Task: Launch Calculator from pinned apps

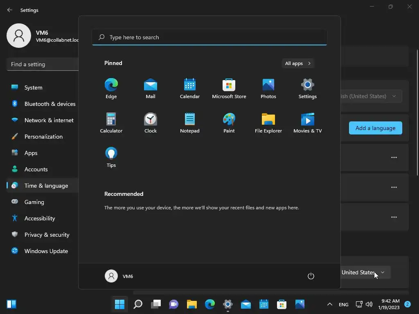Action: [x=111, y=123]
